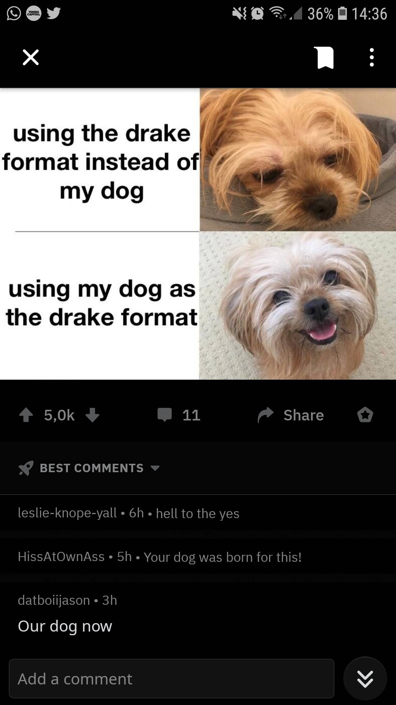Tap the rocket icon beside Best Comments

26,468
